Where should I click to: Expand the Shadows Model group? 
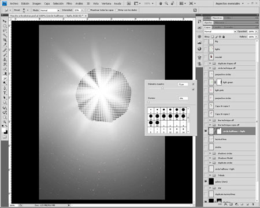point(210,158)
